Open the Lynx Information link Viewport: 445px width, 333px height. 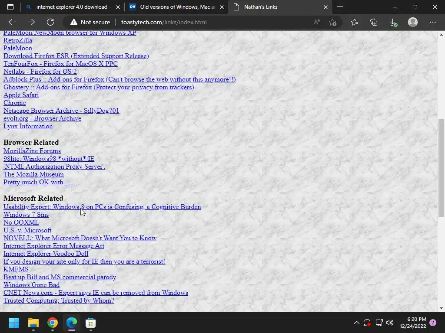pos(28,126)
